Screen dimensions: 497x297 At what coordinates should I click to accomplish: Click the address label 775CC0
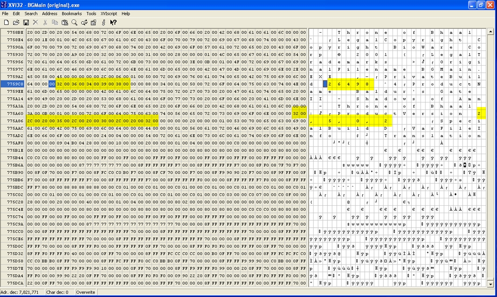(x=15, y=231)
